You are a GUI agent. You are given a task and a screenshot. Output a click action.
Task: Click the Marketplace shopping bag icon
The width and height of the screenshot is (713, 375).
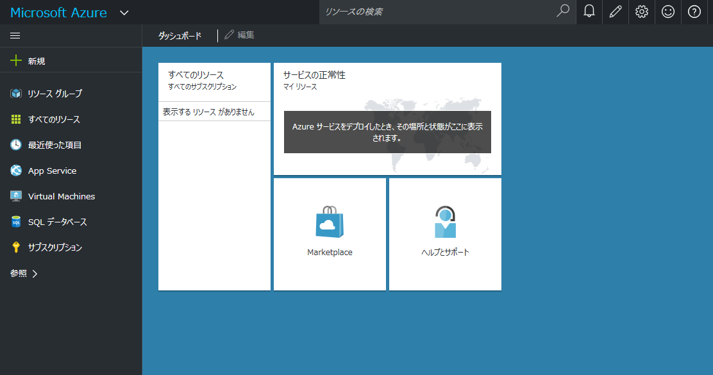point(330,222)
